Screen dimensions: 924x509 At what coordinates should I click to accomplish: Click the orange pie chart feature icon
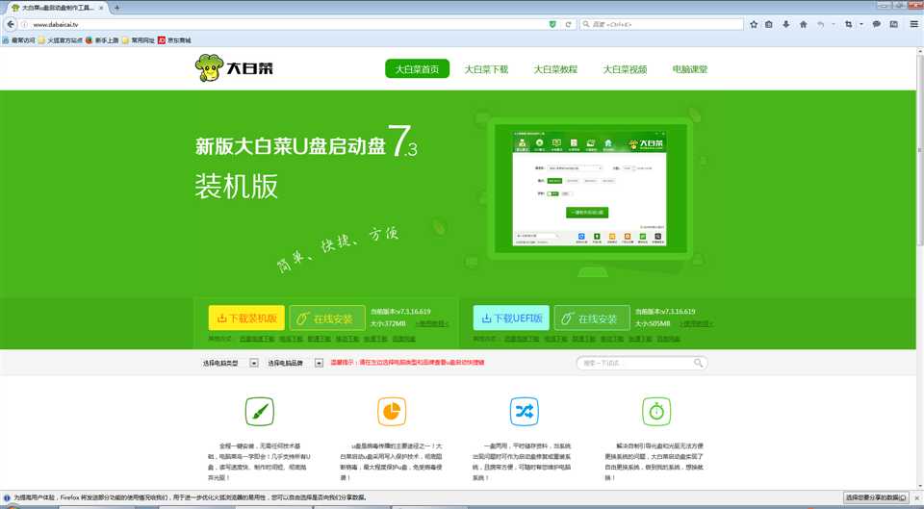coord(392,411)
